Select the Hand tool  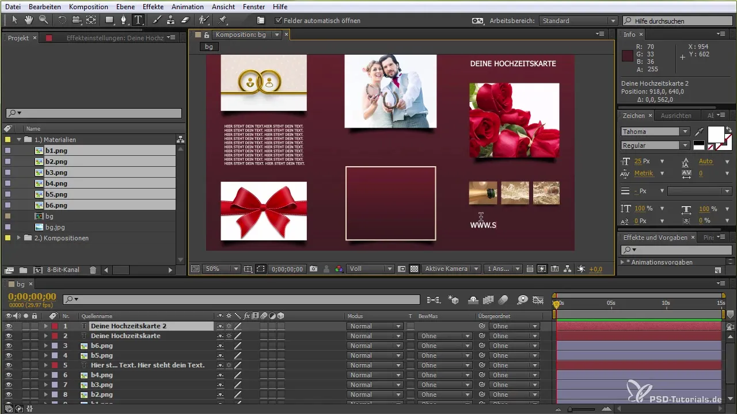point(29,20)
